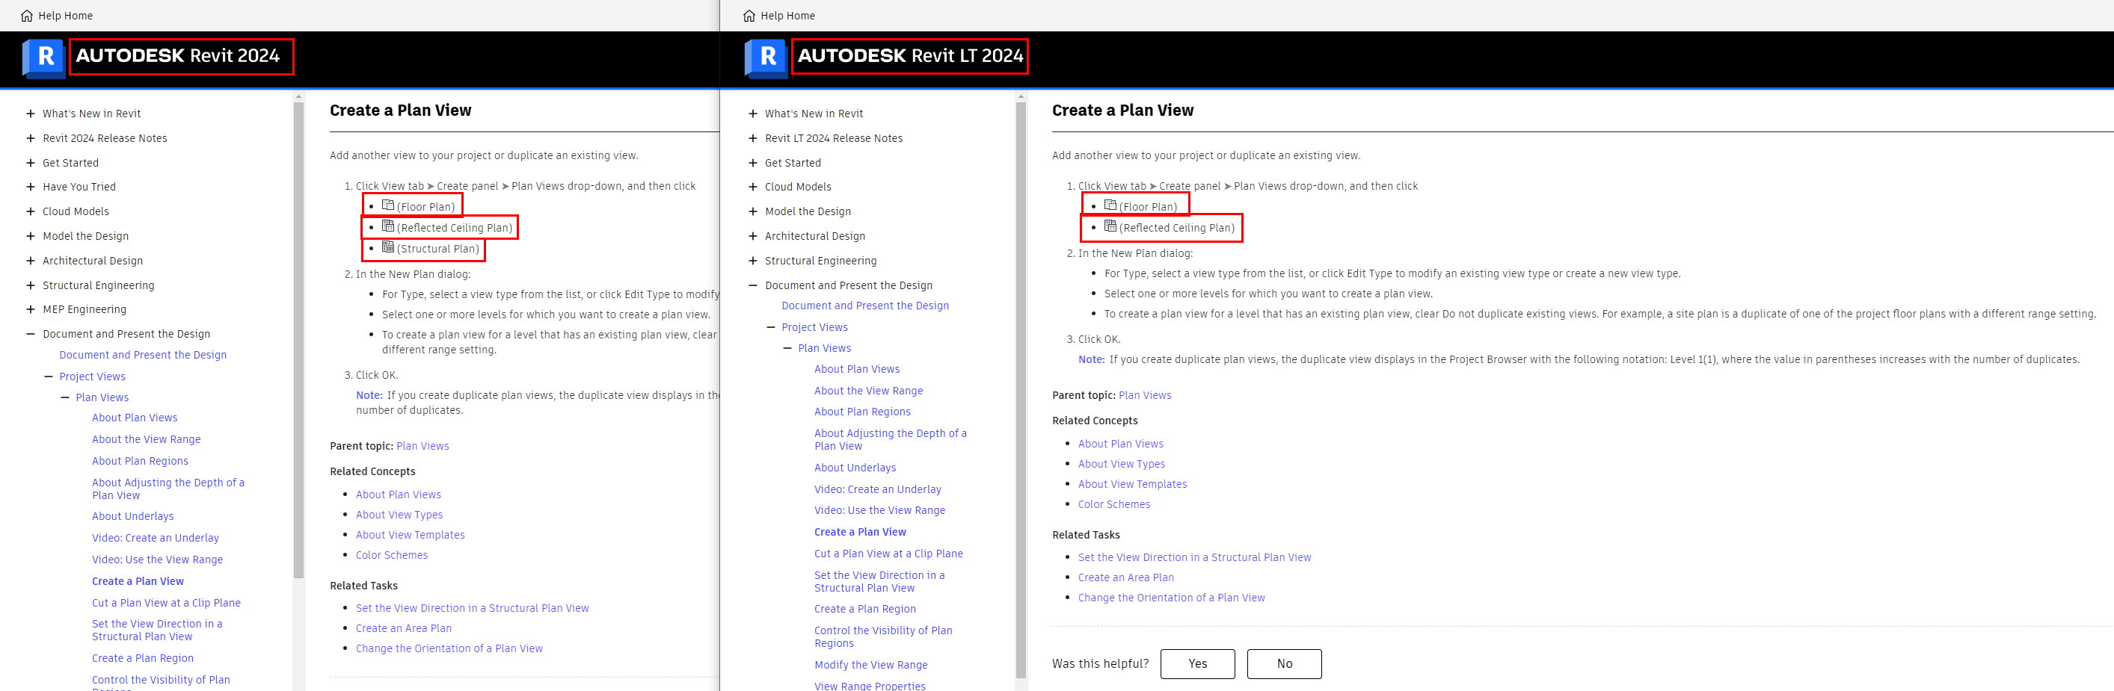The image size is (2114, 691).
Task: Open Color Schemes under Revit 2024 Related Concepts
Action: [x=391, y=555]
